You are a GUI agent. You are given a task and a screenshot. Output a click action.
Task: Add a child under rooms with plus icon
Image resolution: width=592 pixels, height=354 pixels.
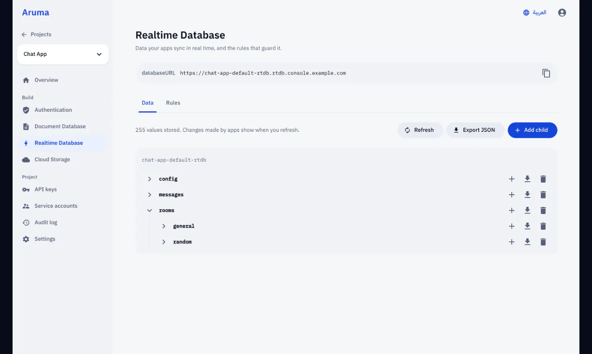(x=511, y=211)
